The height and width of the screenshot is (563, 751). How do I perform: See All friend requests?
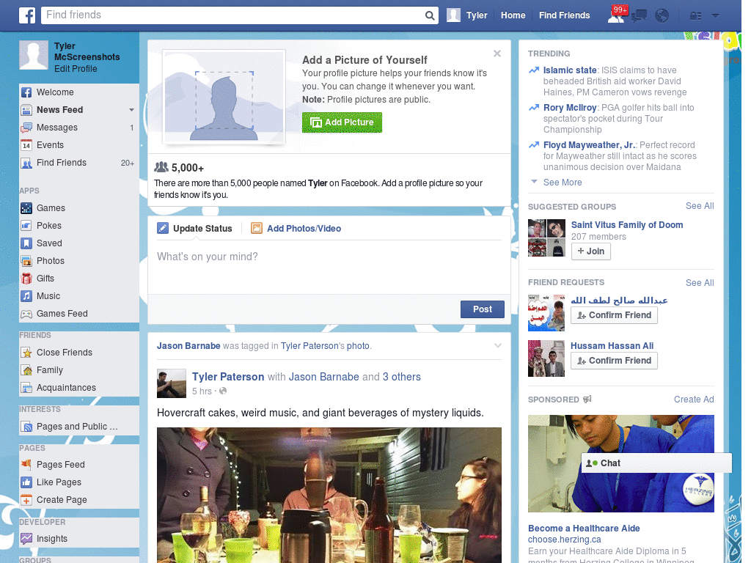[699, 283]
